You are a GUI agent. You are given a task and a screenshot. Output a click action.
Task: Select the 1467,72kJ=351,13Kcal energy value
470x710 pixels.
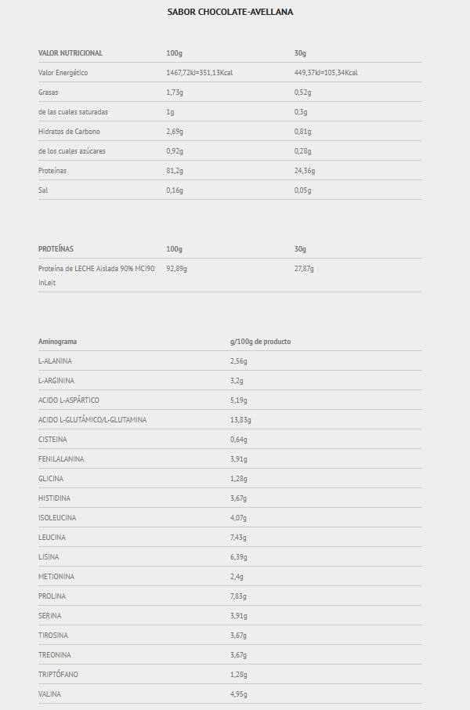[x=199, y=72]
